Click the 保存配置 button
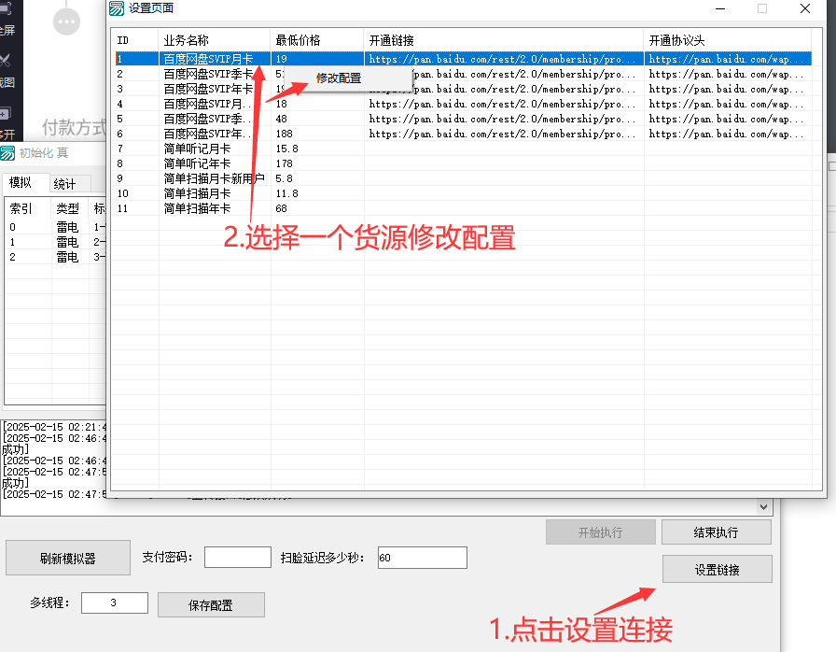836x652 pixels. [211, 604]
